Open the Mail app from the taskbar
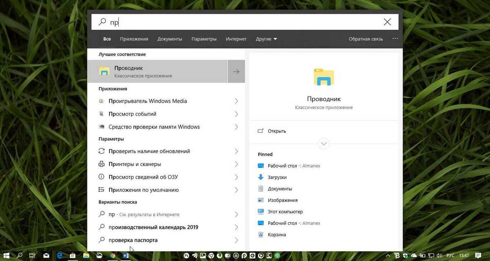The image size is (490, 261). coord(46,256)
